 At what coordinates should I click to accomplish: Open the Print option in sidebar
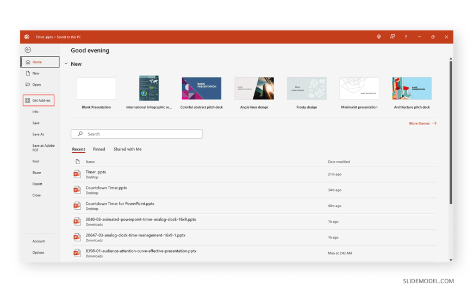36,161
